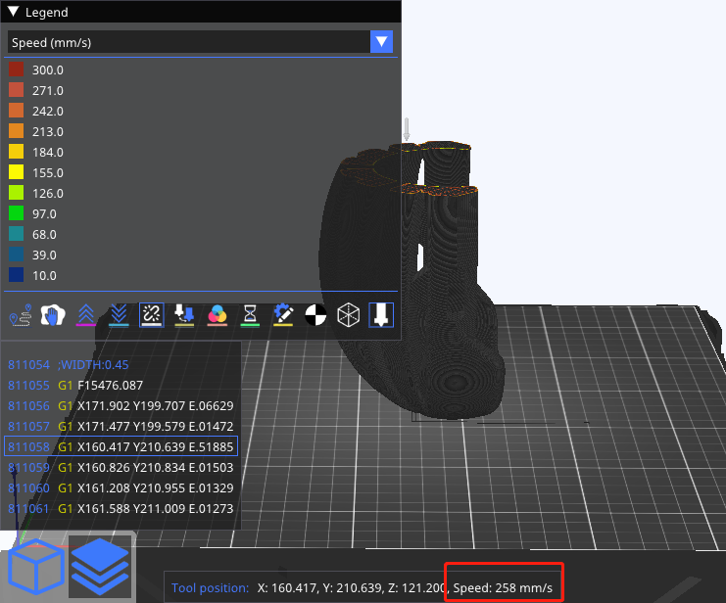The image size is (726, 603).
Task: Toggle the center of gravity marker
Action: click(x=315, y=314)
